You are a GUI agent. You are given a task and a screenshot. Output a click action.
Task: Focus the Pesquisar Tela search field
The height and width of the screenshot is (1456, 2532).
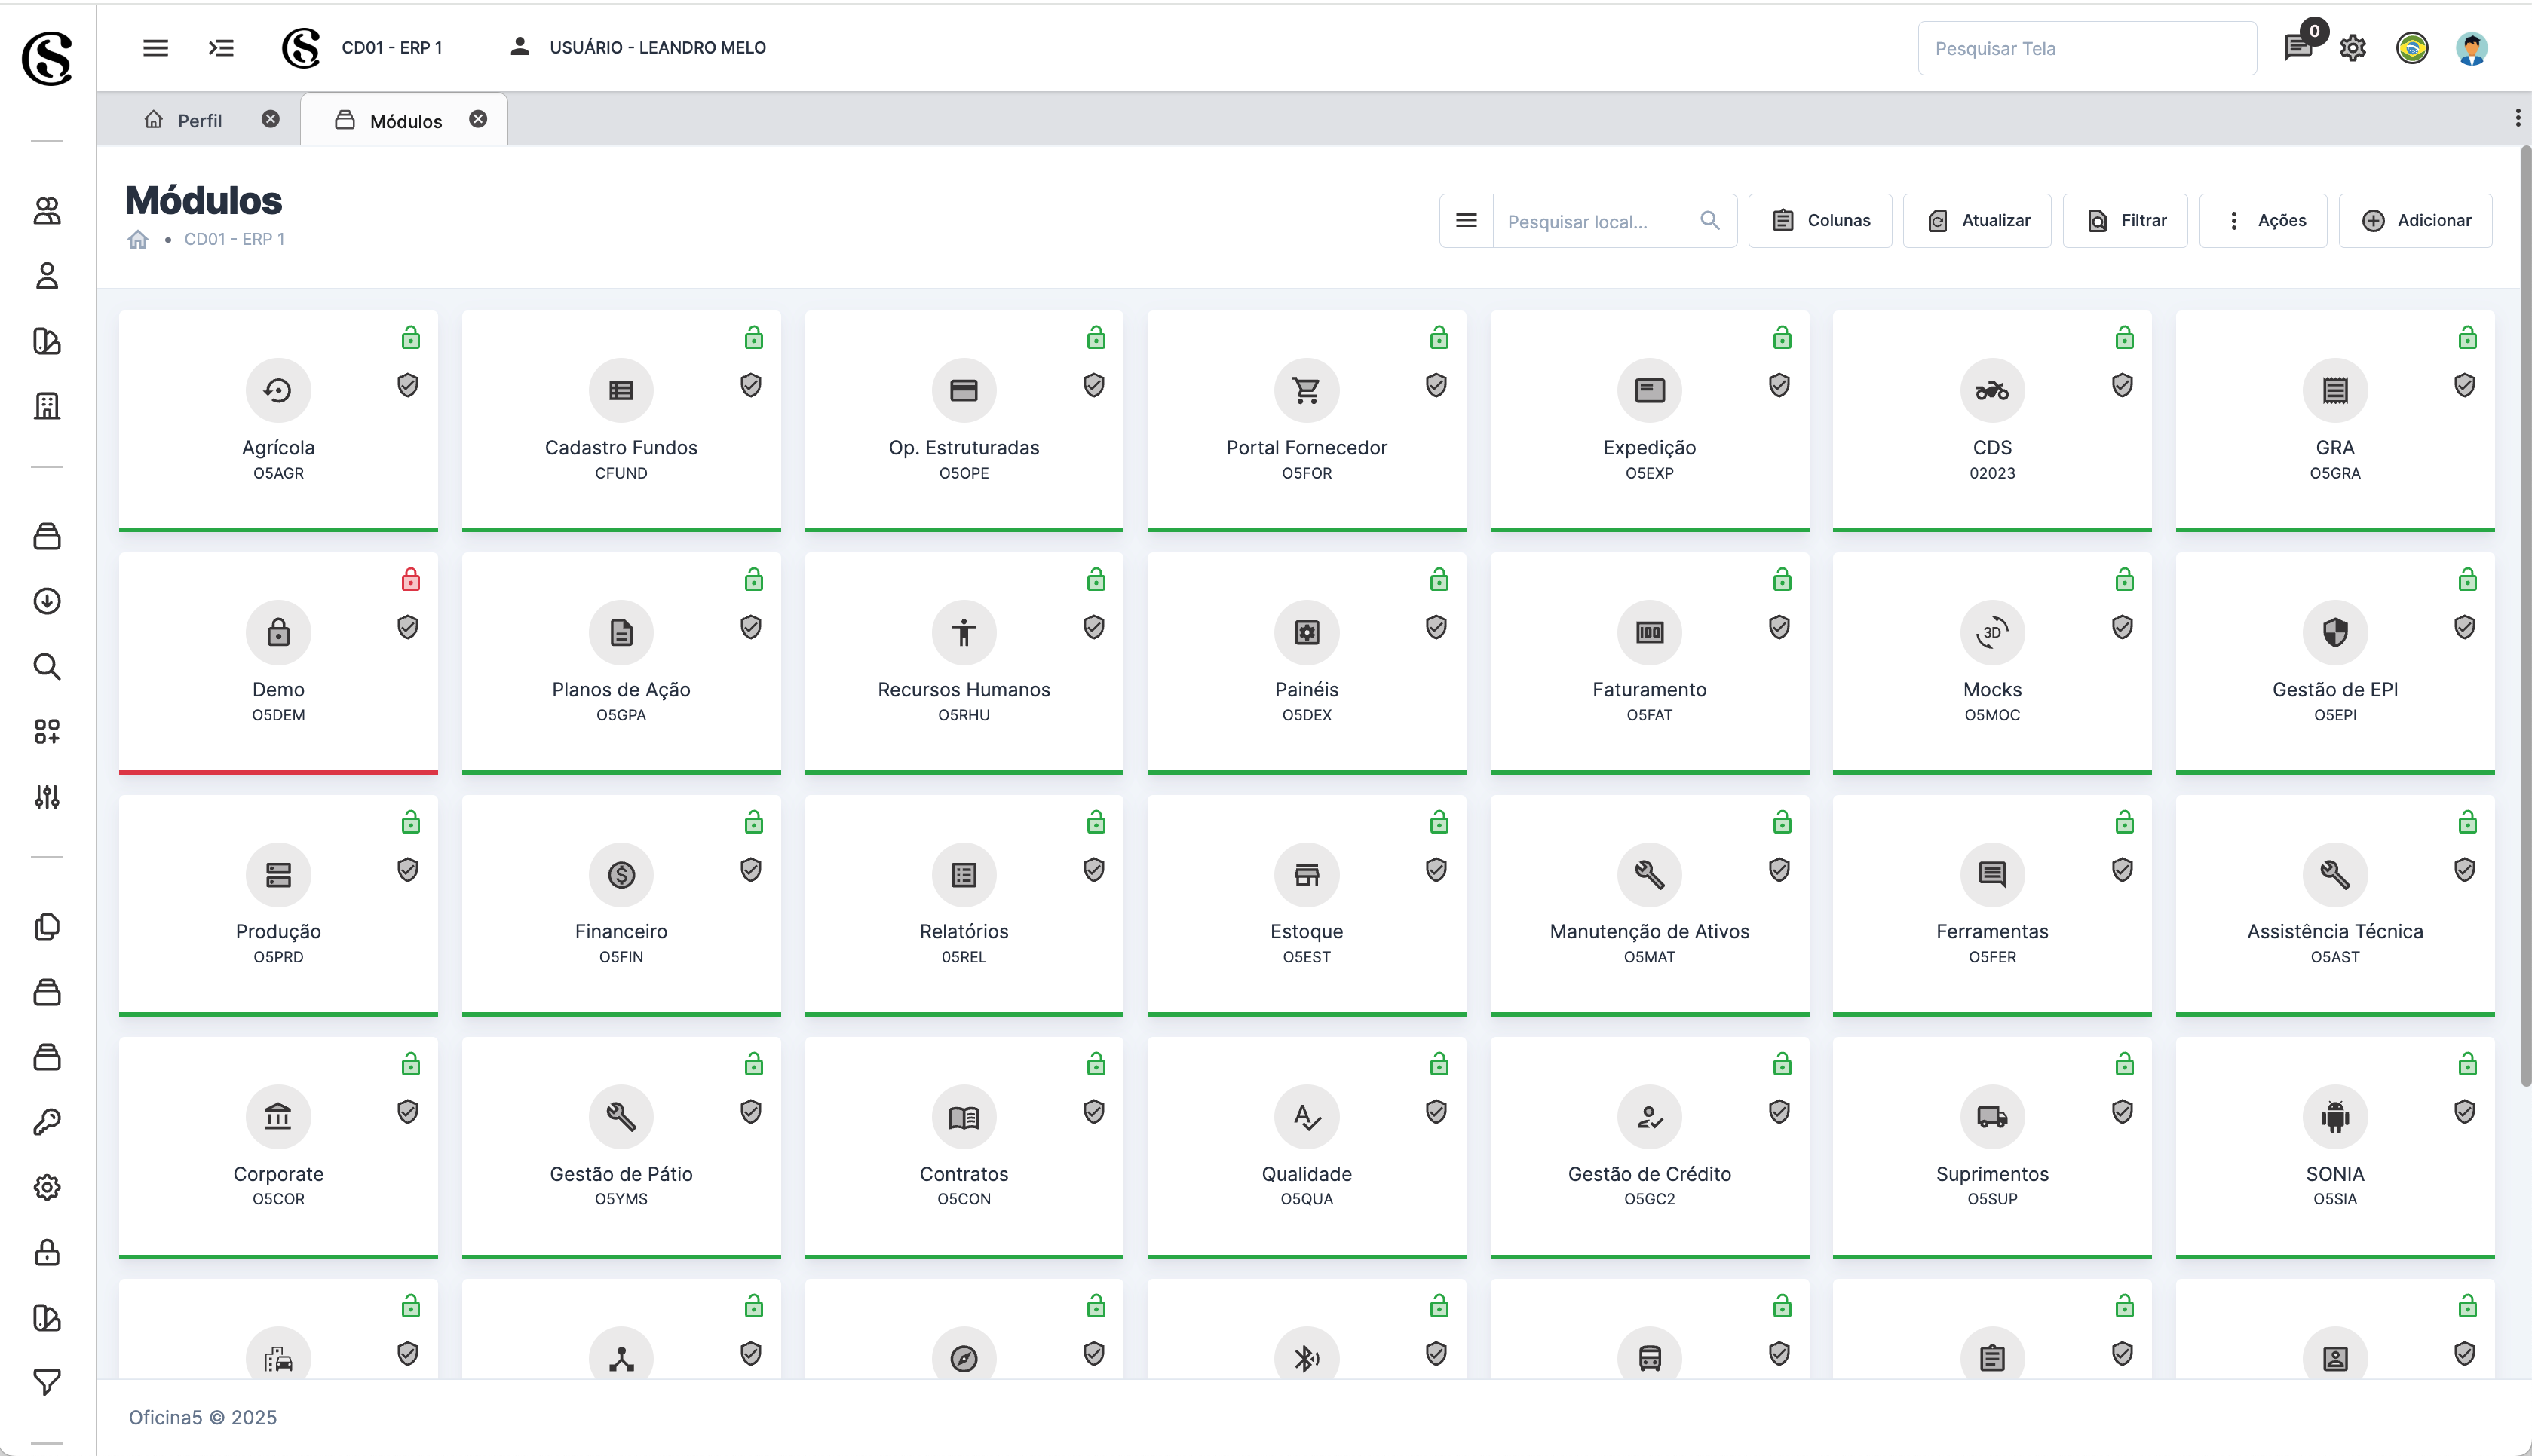[x=2086, y=48]
